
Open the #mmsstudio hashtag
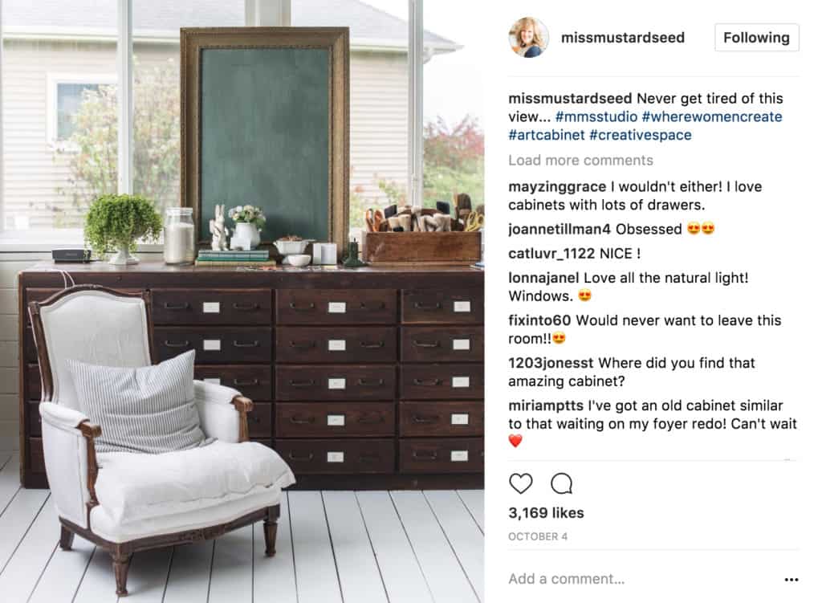click(596, 116)
